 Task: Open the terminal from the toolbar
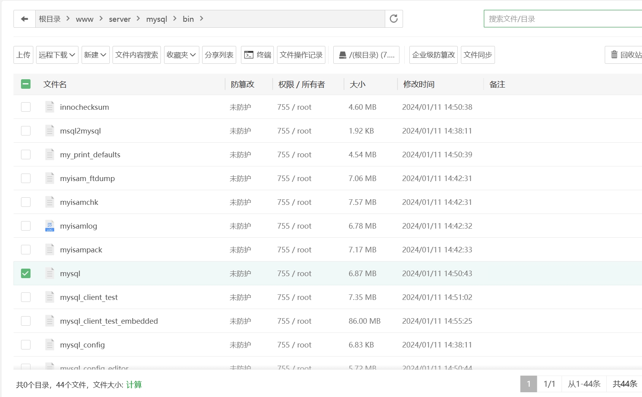point(258,55)
